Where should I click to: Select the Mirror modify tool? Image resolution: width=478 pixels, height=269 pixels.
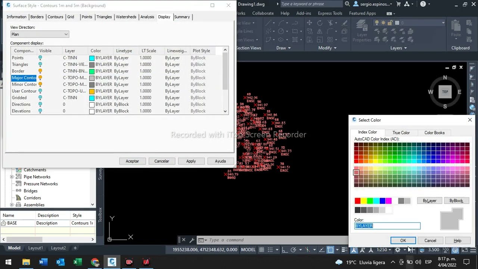320,31
